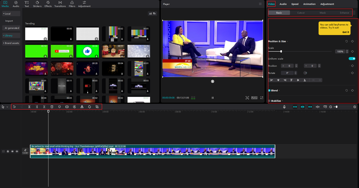Collapse the Position & Size section
Screen dimensions: 359x188
[287, 41]
